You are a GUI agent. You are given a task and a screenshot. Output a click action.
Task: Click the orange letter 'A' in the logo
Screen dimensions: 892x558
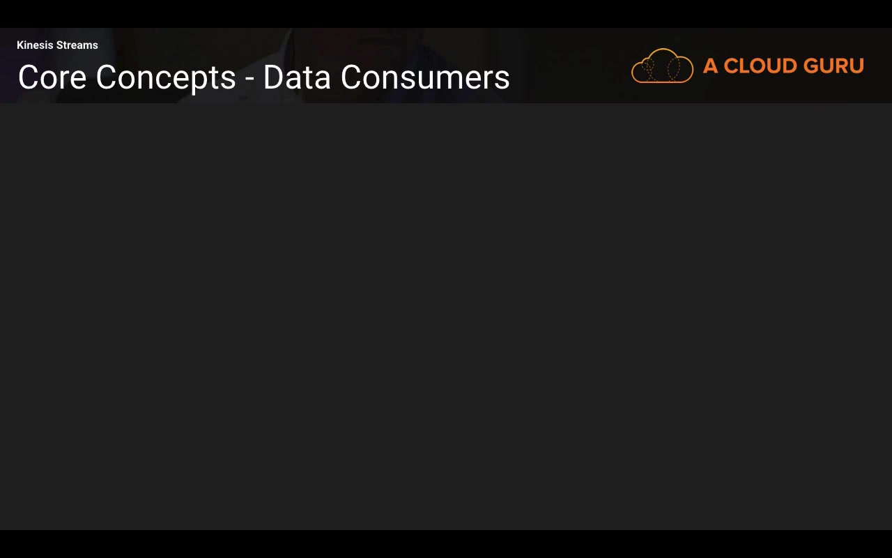tap(710, 66)
